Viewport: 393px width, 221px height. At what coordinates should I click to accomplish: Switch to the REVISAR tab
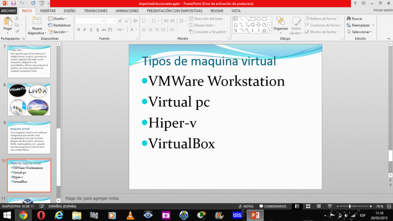217,11
